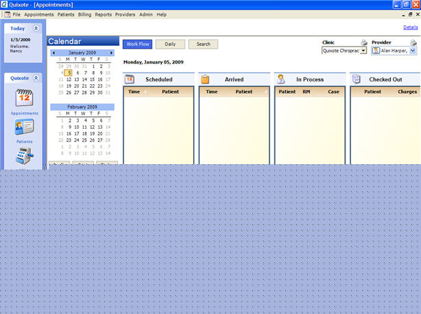Click the Arrived clipboard icon

[x=205, y=79]
